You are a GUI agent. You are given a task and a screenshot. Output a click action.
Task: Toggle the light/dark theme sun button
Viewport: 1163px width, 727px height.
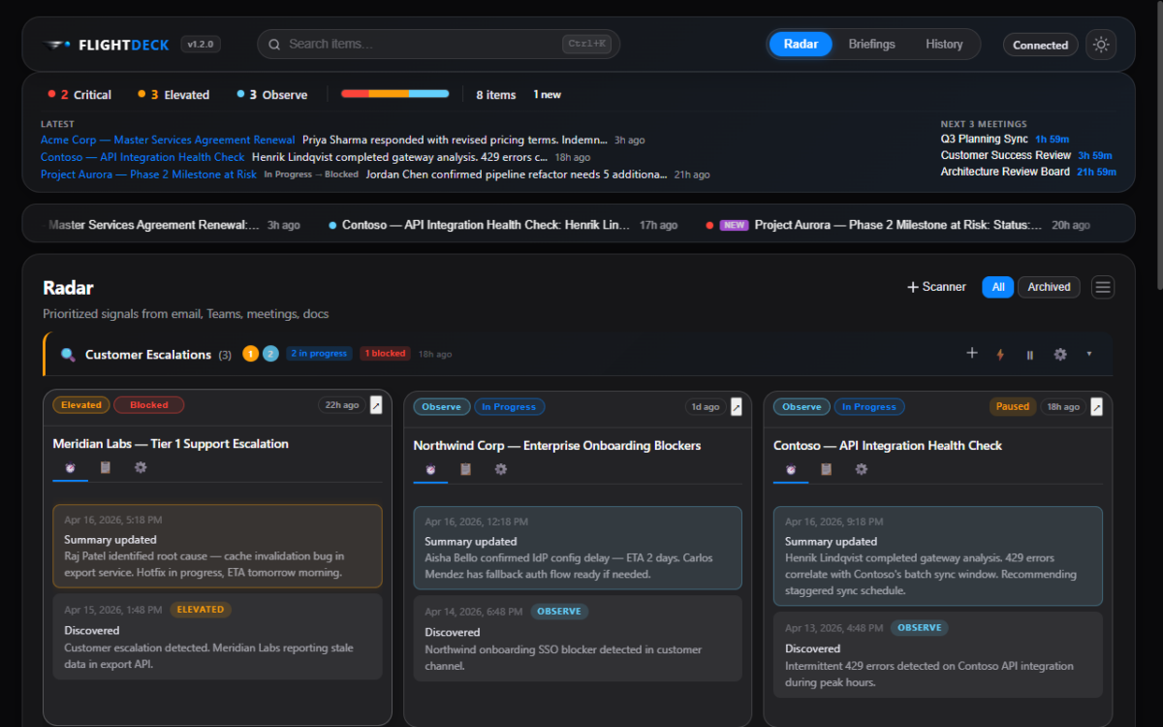click(x=1101, y=45)
